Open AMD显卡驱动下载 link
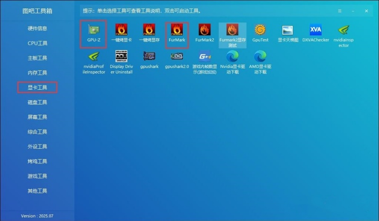The image size is (379, 221). pyautogui.click(x=260, y=62)
